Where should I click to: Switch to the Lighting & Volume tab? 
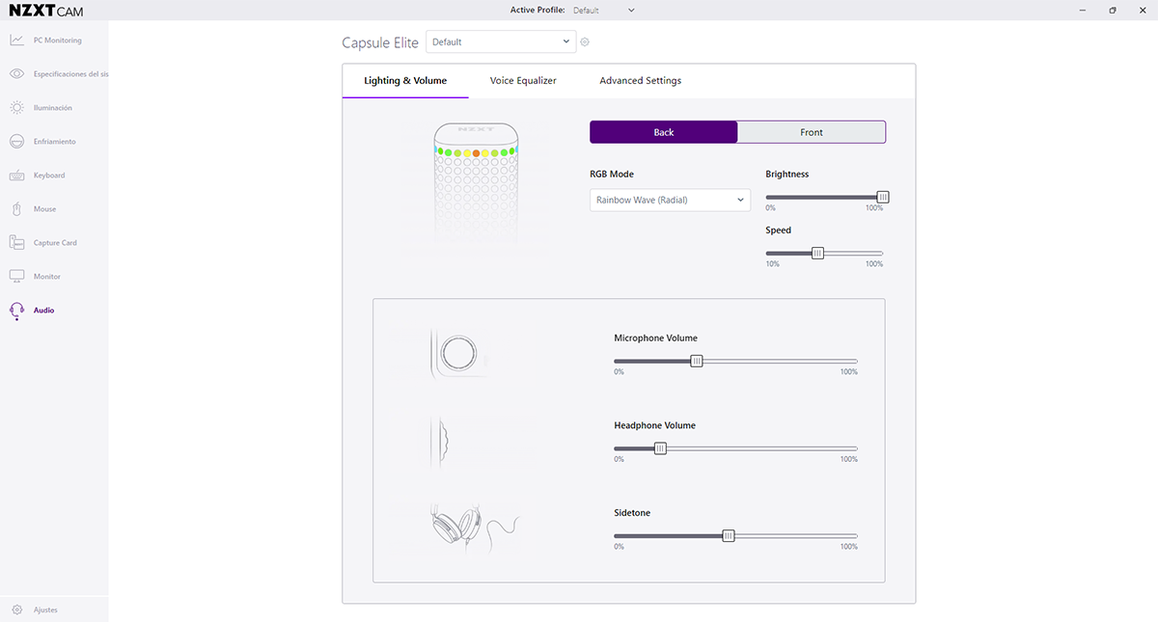point(405,81)
